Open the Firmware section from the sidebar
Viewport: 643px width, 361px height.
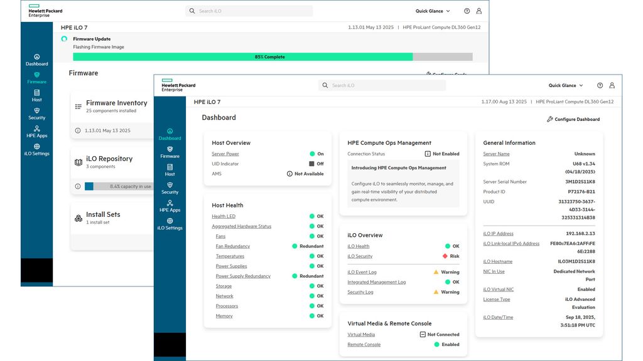[170, 150]
